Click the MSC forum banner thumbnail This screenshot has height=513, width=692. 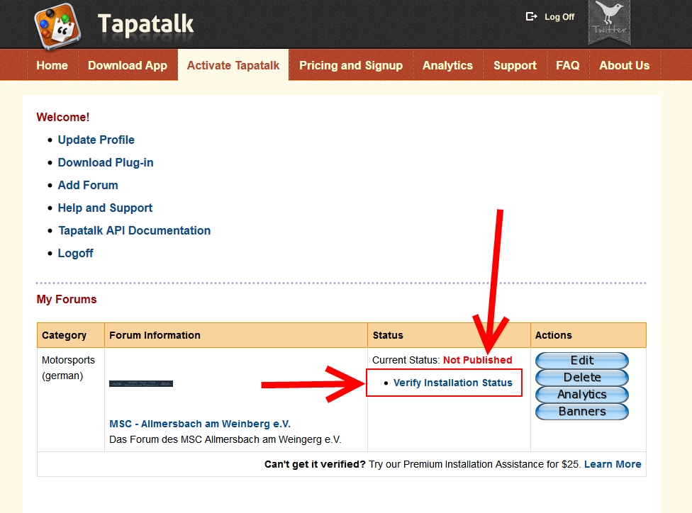pos(141,383)
